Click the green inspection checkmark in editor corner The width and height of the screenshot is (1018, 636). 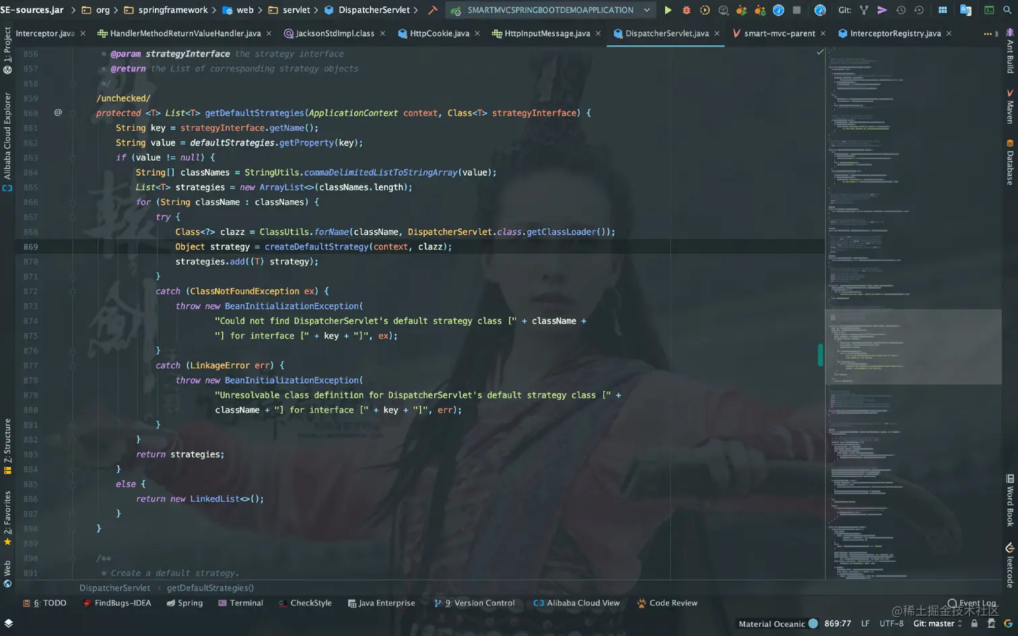click(820, 52)
